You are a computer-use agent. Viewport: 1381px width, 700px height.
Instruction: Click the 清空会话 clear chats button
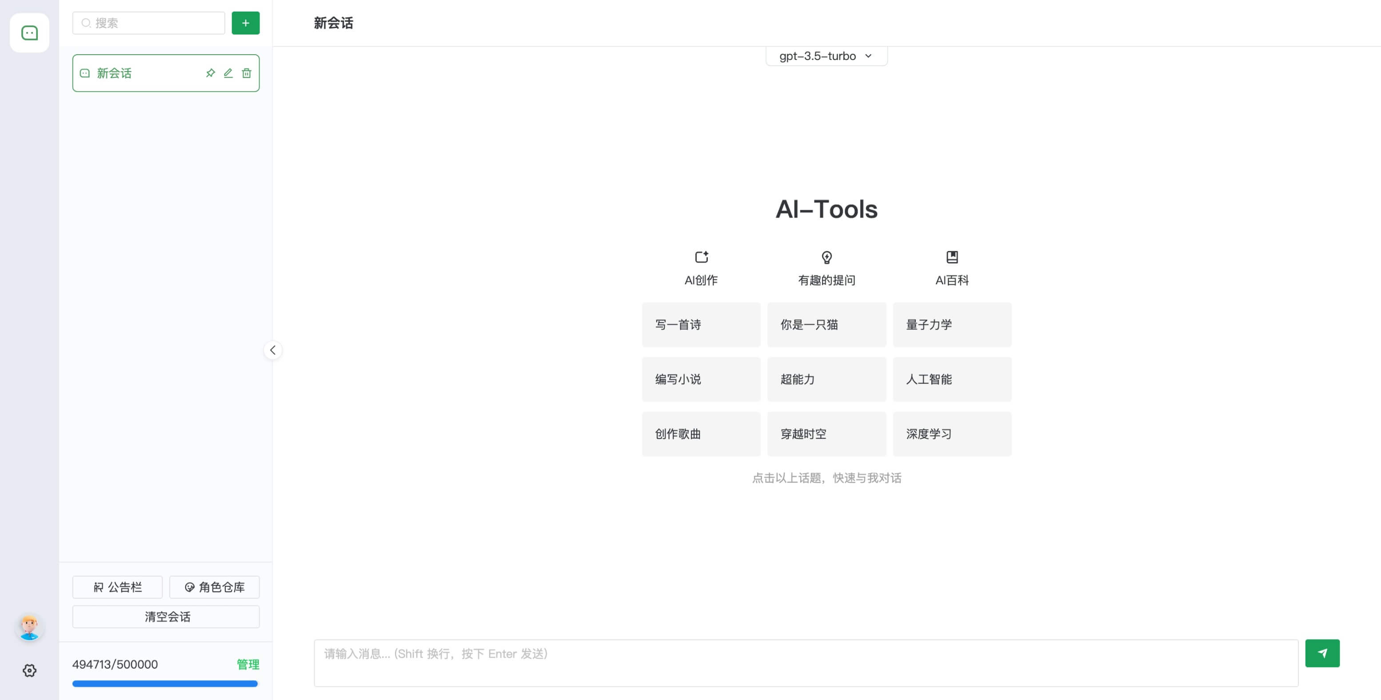[166, 616]
